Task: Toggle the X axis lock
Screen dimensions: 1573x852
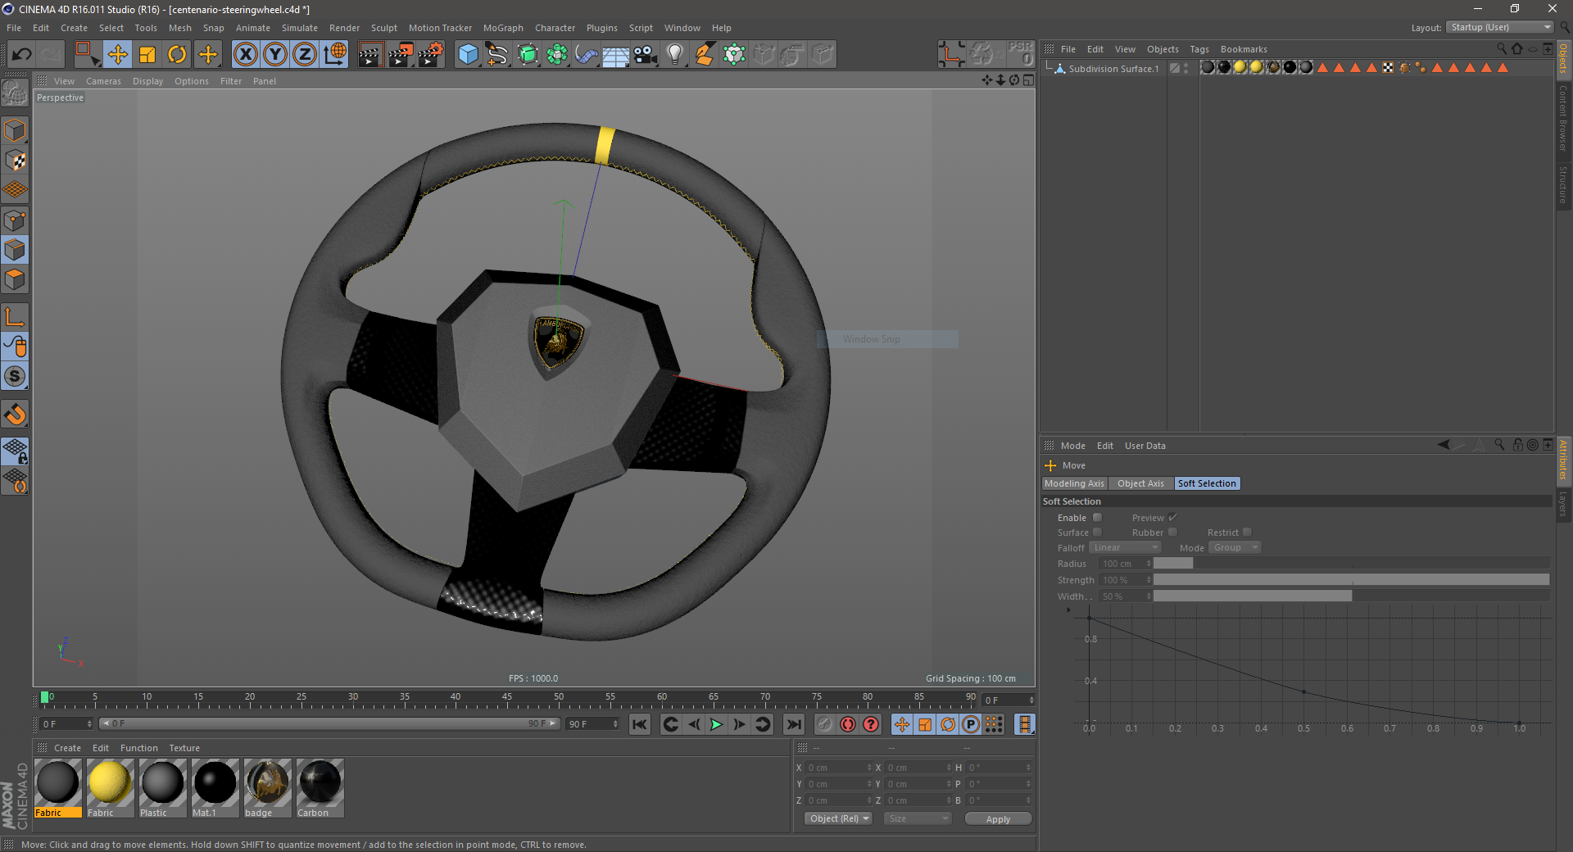Action: coord(245,55)
